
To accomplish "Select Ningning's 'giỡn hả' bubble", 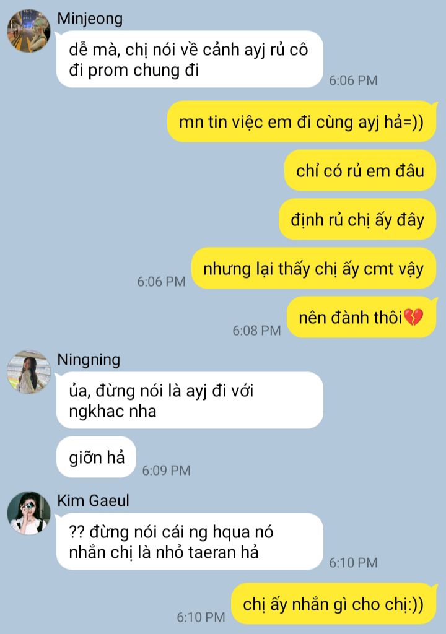I will click(x=96, y=457).
